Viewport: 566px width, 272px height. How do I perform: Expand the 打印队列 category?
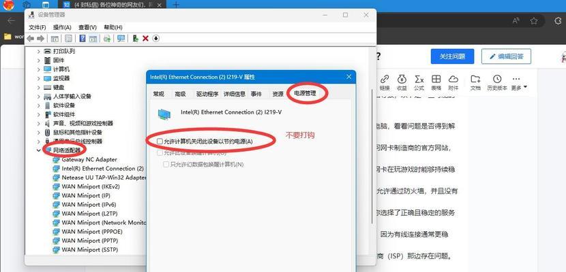(38, 51)
